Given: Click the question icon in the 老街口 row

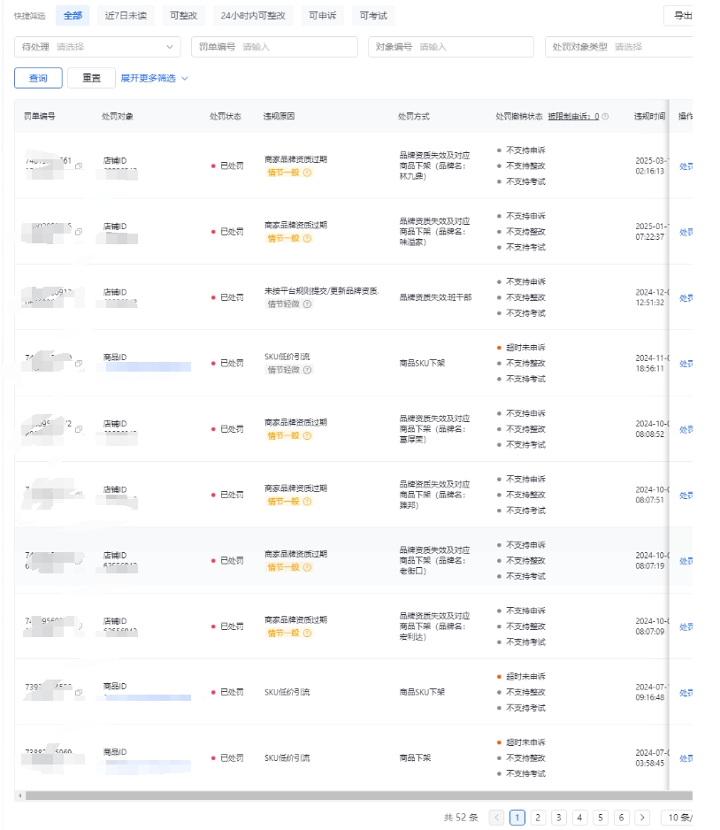Looking at the screenshot, I should [307, 567].
